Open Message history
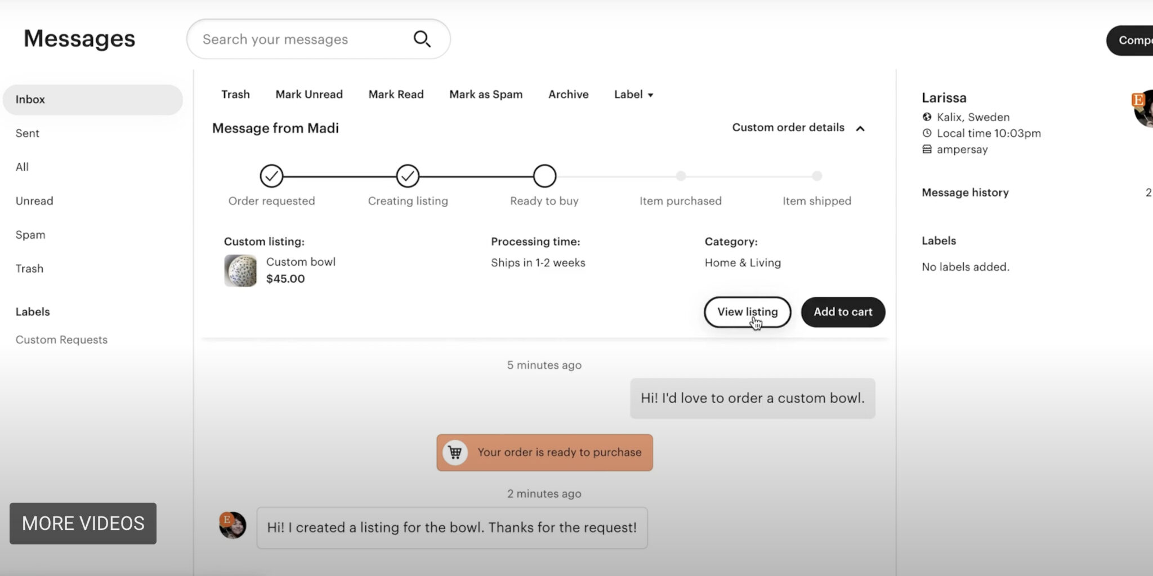Image resolution: width=1153 pixels, height=576 pixels. click(965, 192)
